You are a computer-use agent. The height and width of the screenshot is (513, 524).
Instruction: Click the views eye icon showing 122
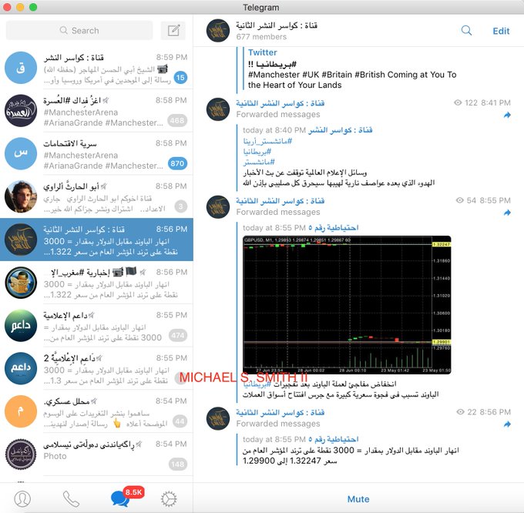point(458,102)
